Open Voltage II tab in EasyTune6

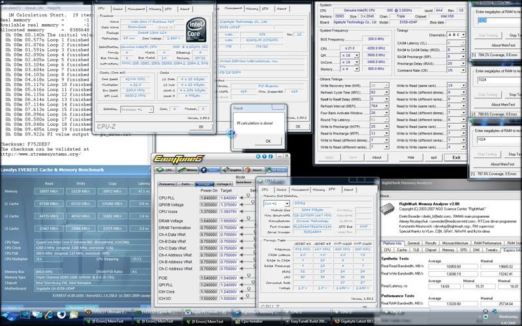coord(223,184)
